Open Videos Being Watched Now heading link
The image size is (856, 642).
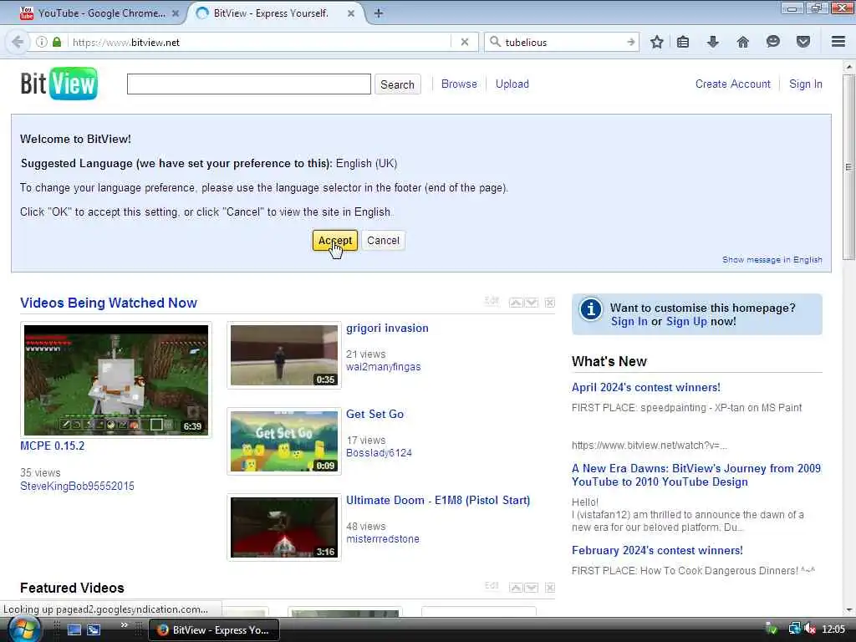(109, 303)
